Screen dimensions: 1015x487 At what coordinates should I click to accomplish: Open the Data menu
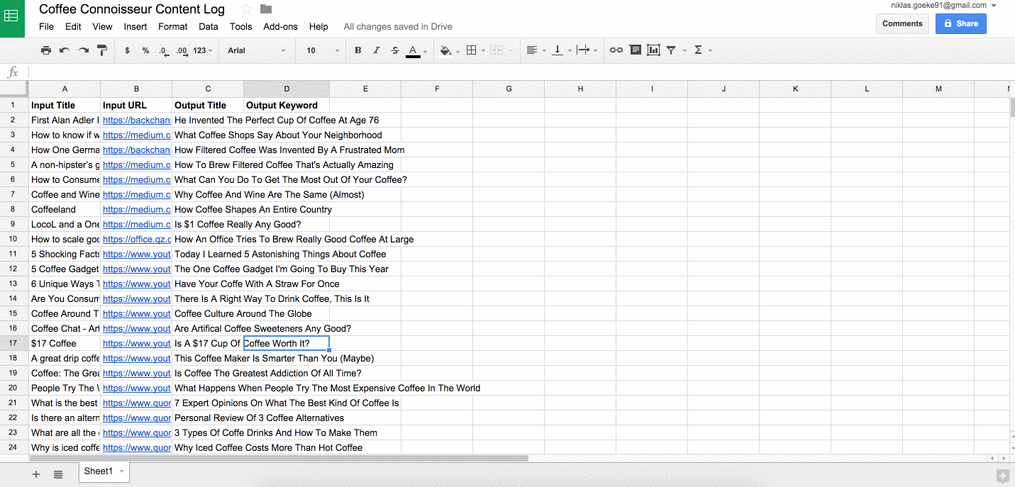[x=208, y=26]
